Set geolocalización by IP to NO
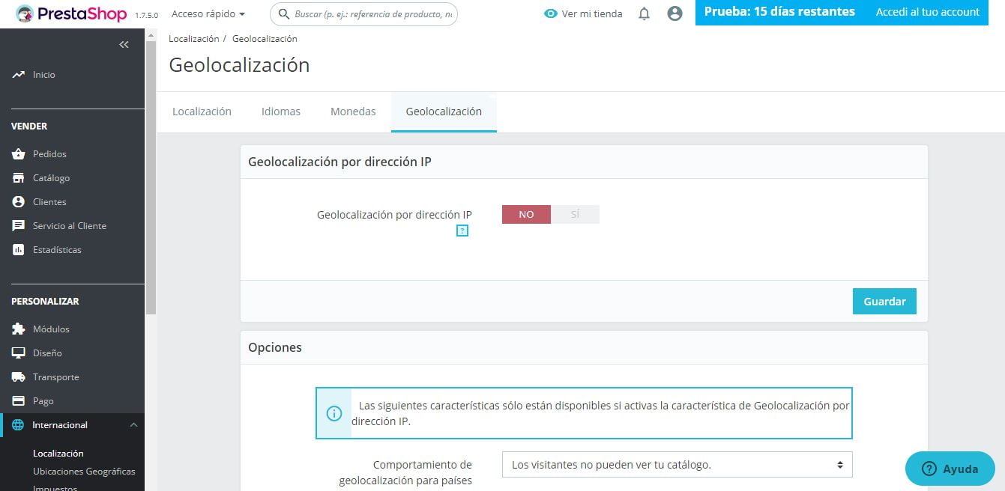Image resolution: width=1005 pixels, height=491 pixels. [x=525, y=214]
